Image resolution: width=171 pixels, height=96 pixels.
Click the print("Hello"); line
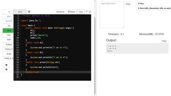pyautogui.click(x=39, y=35)
